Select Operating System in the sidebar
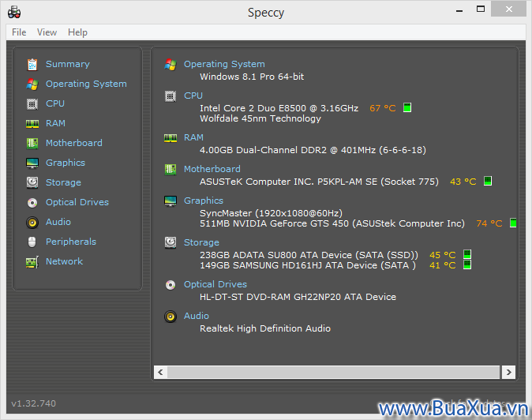This screenshot has height=420, width=532. click(86, 84)
